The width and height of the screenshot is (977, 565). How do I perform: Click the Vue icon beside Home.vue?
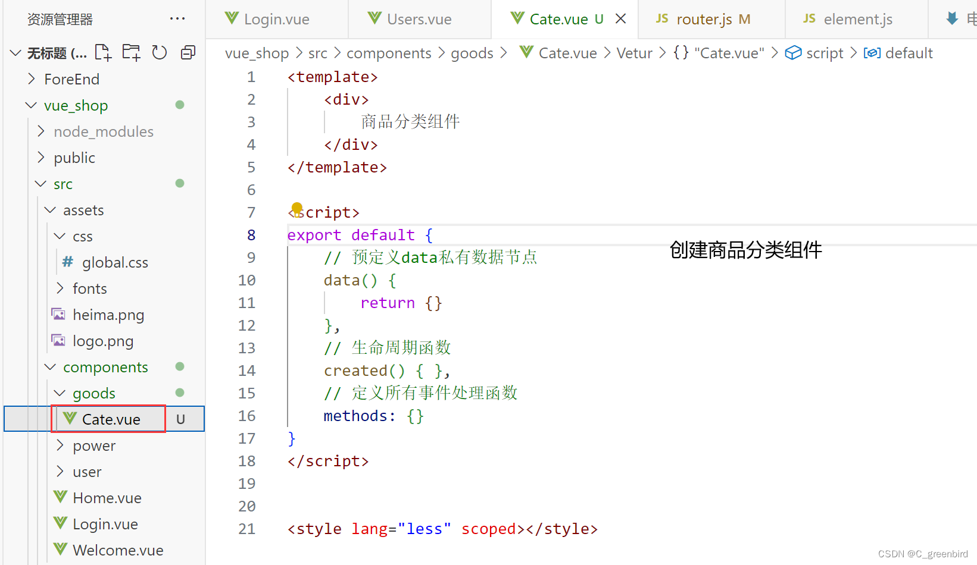60,497
